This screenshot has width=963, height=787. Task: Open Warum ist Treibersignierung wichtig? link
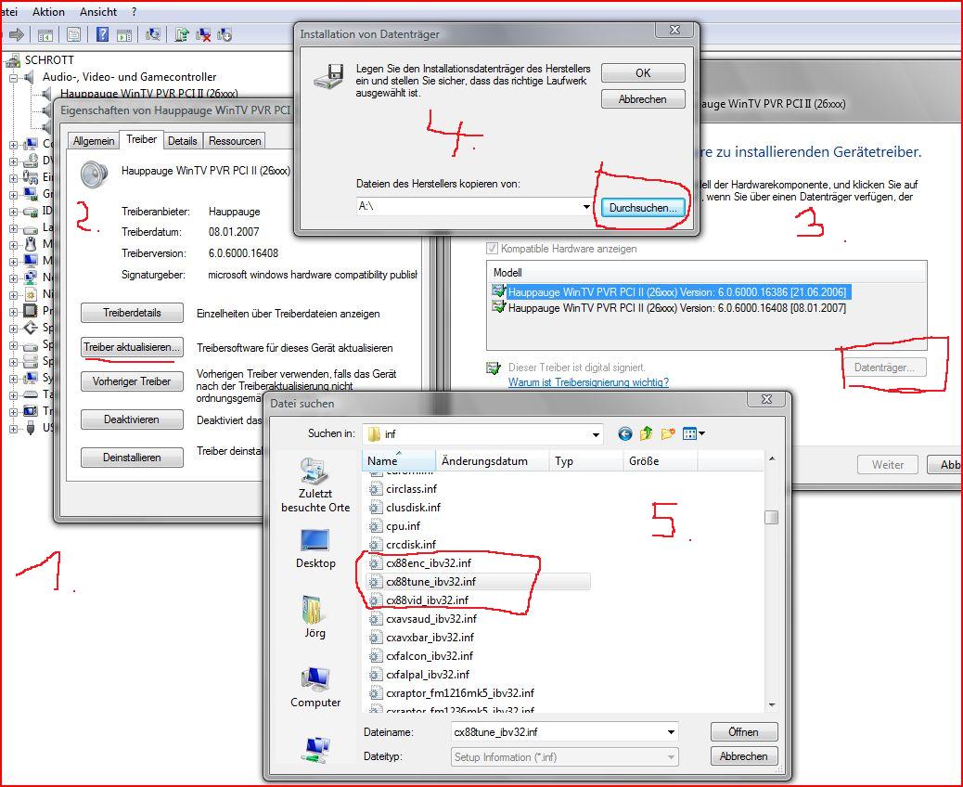pos(588,382)
